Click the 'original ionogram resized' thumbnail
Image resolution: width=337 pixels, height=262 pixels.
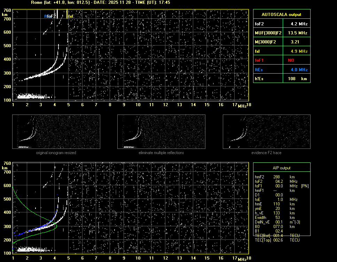[56, 131]
